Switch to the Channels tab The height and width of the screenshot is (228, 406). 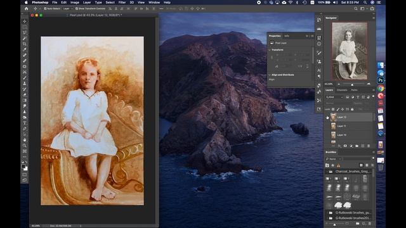click(x=342, y=90)
